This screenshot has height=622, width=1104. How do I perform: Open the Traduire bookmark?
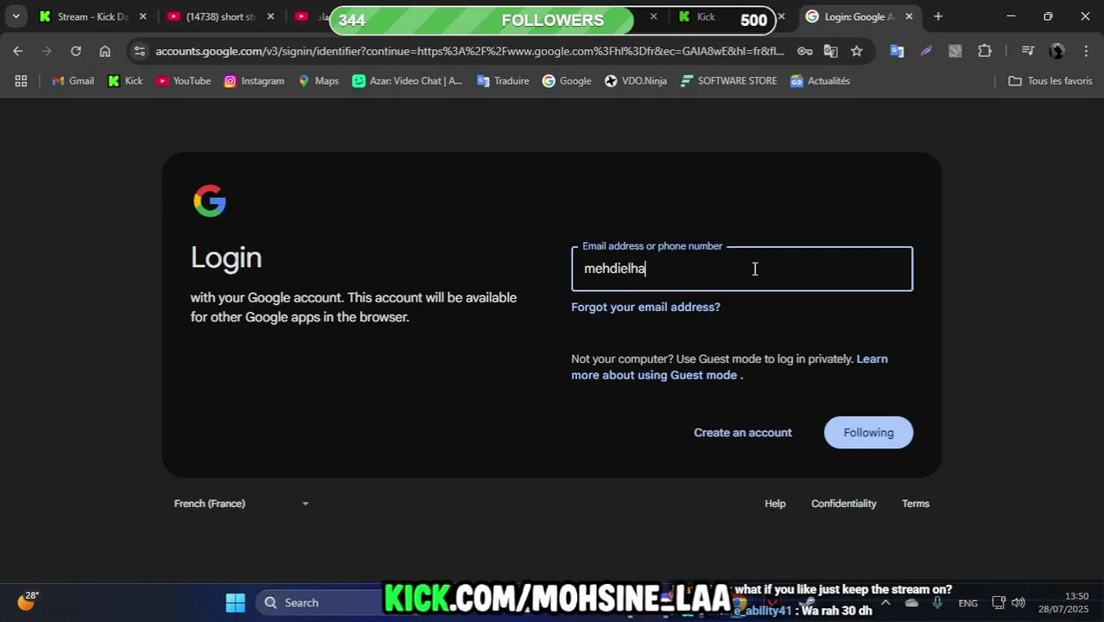click(503, 80)
